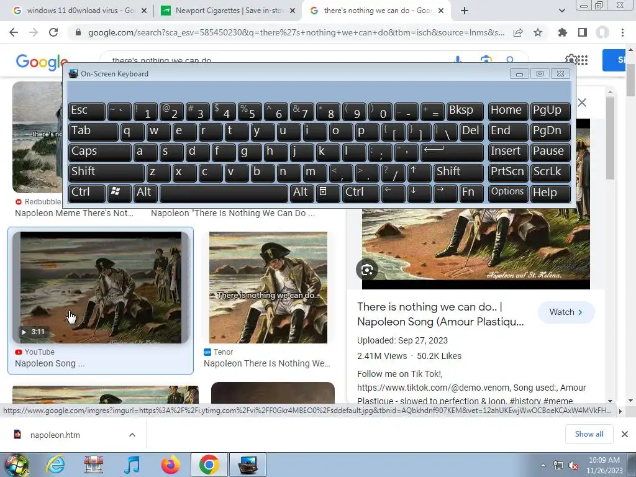Toggle left Alt key on On-Screen Keyboard

(x=145, y=193)
